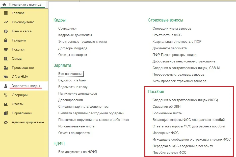Image resolution: width=236 pixels, height=157 pixels.
Task: Open Передача в ФСС сведений о пособиях
Action: 182,146
